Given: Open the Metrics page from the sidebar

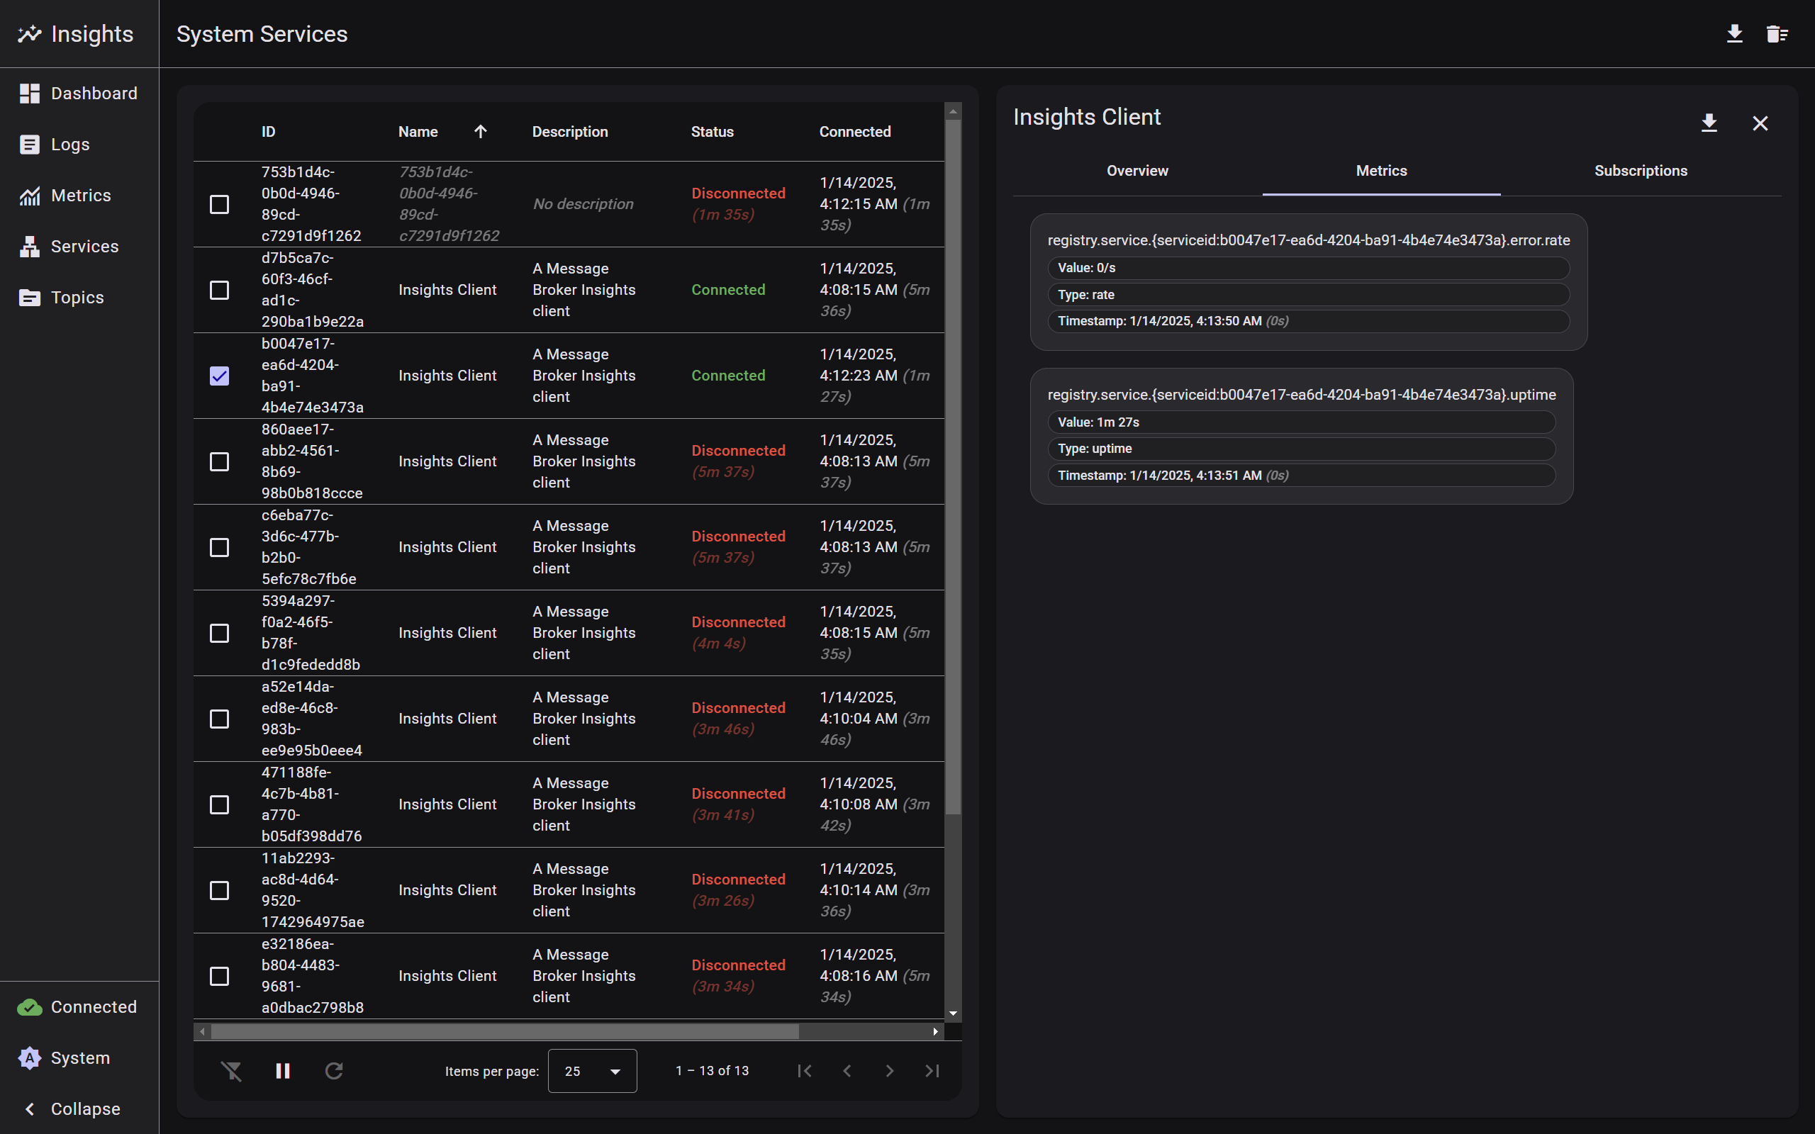Looking at the screenshot, I should click(x=80, y=196).
